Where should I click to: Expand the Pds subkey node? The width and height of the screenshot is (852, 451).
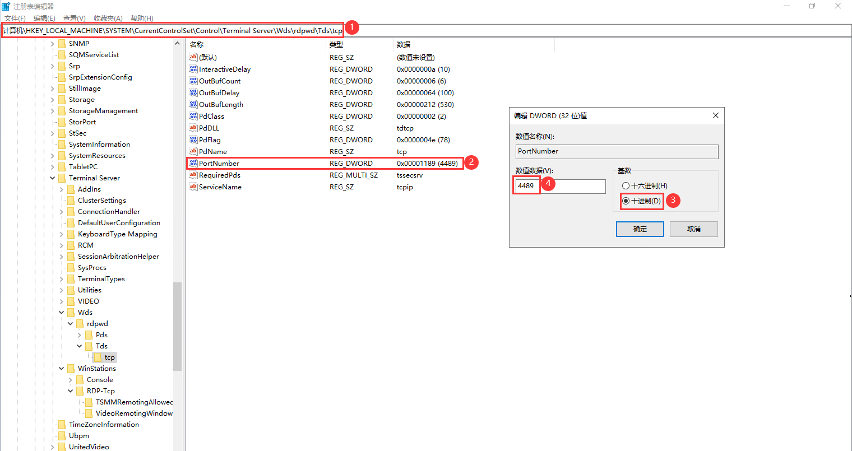pos(80,335)
